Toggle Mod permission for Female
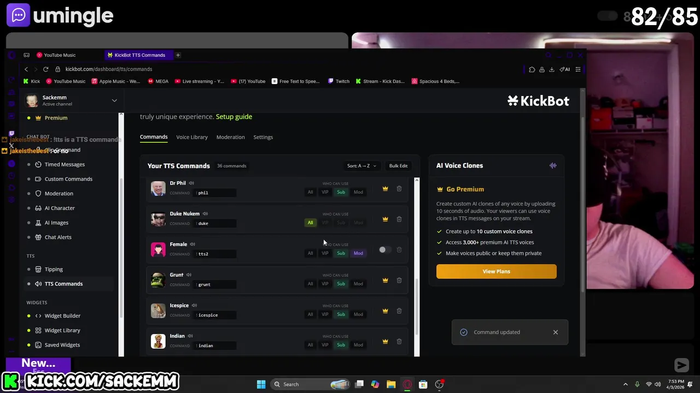 pos(358,253)
